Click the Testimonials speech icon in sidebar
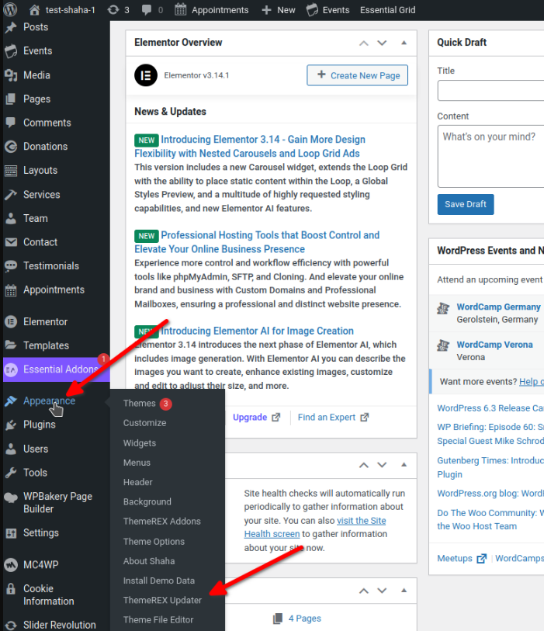The width and height of the screenshot is (544, 631). click(11, 265)
